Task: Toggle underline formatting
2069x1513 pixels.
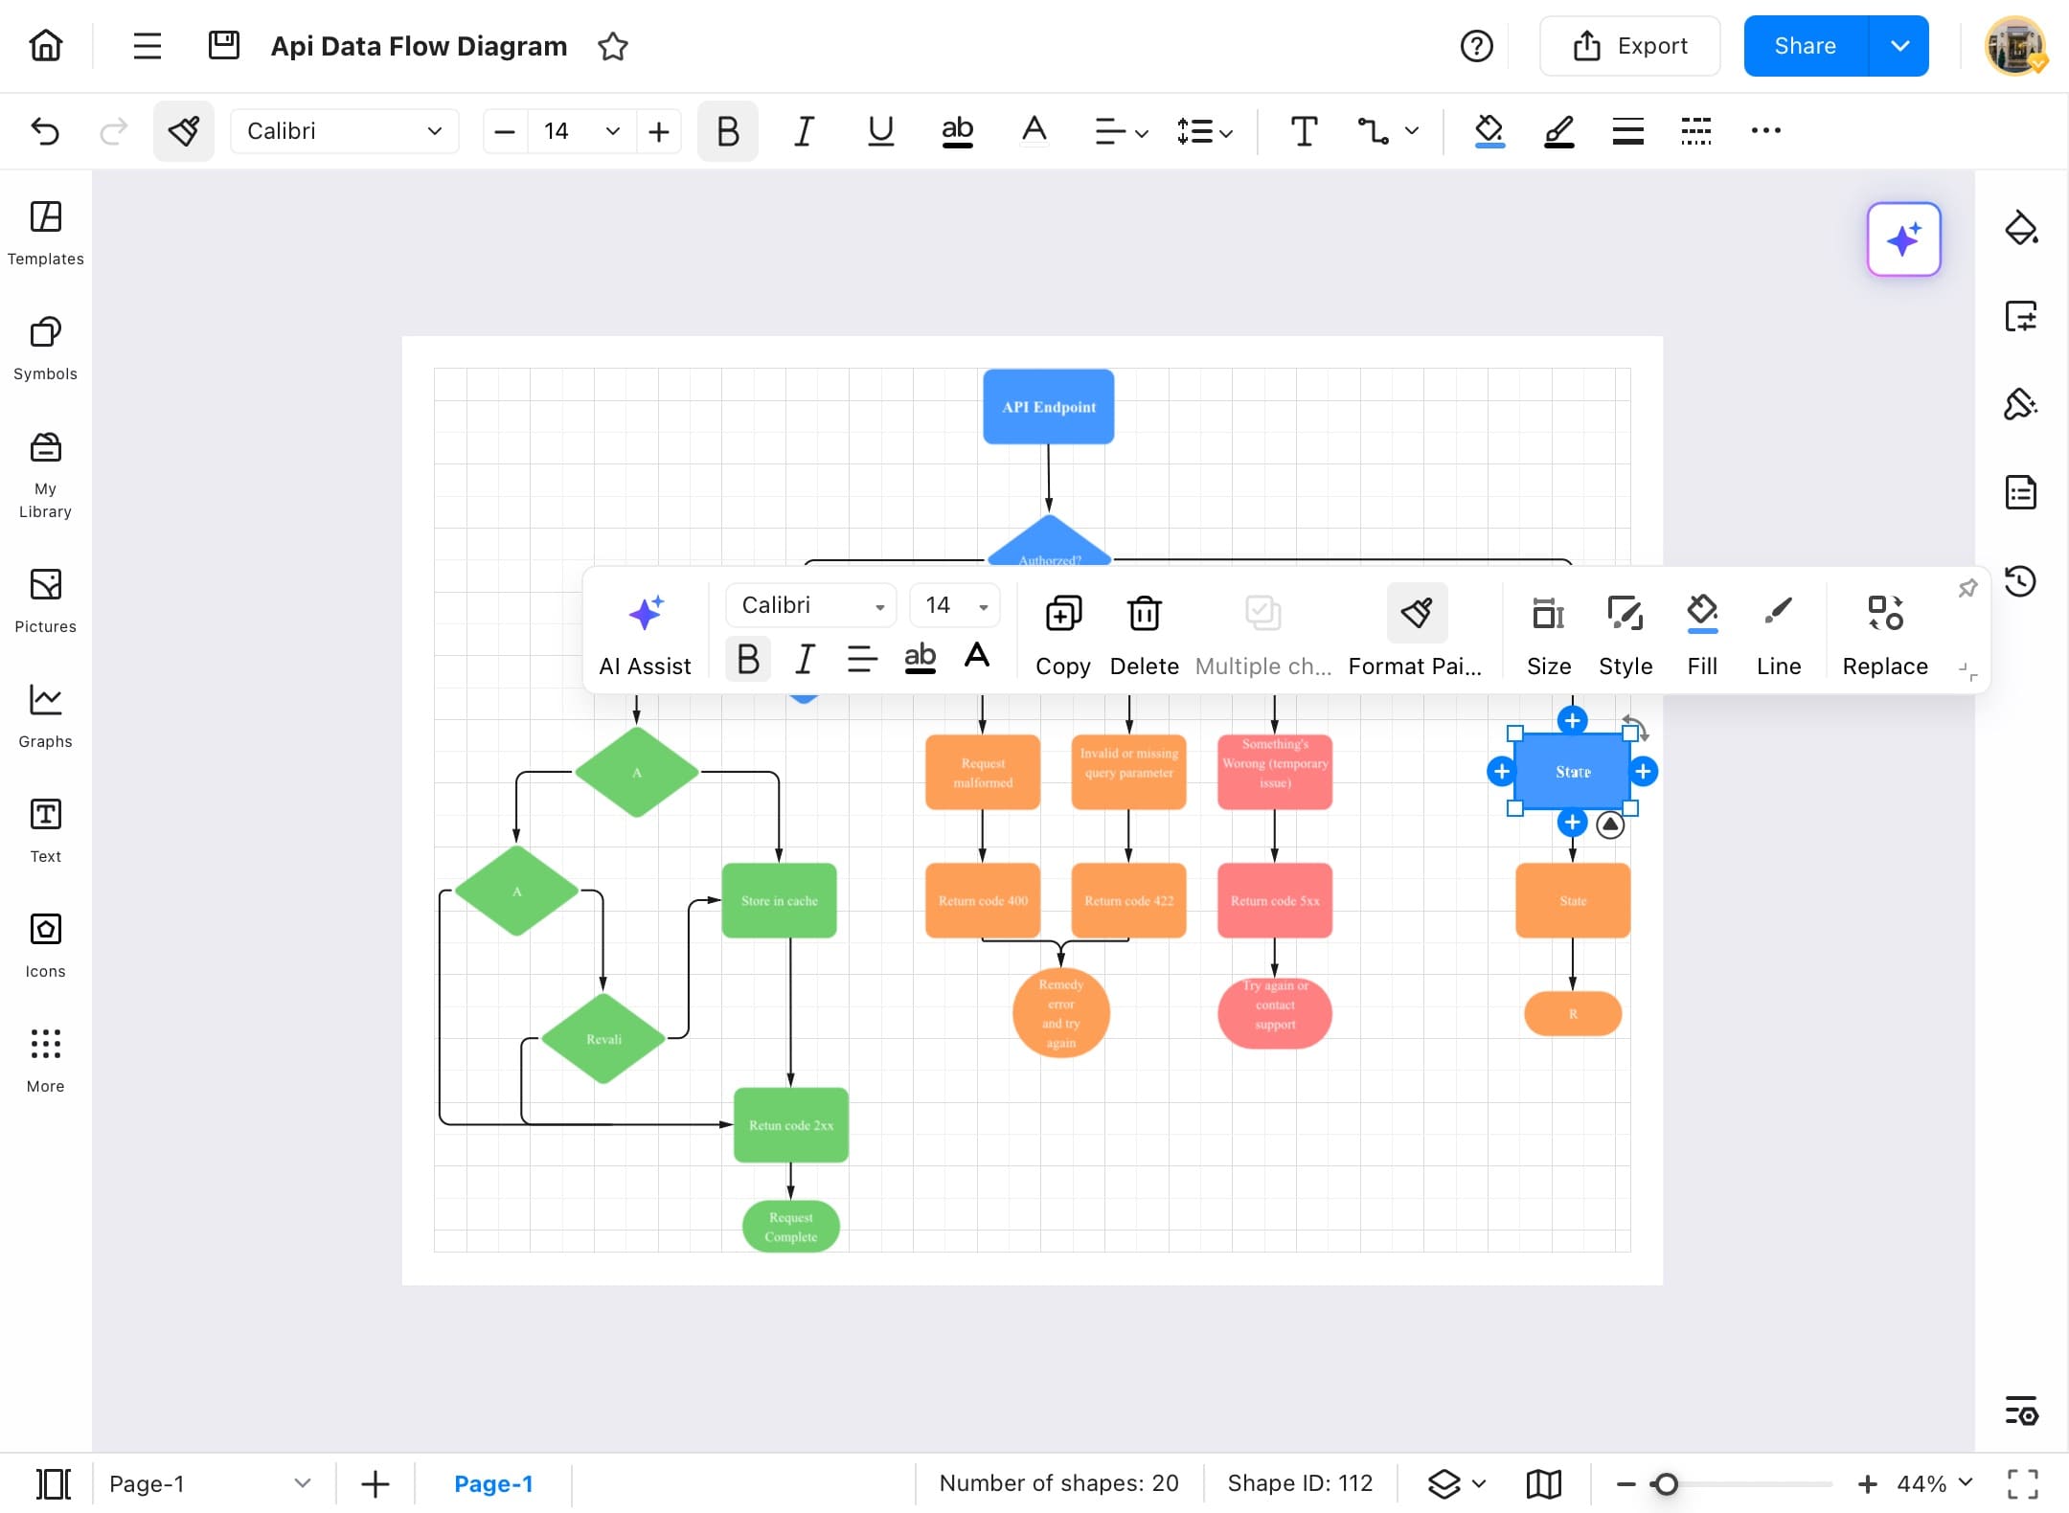Action: pos(879,131)
